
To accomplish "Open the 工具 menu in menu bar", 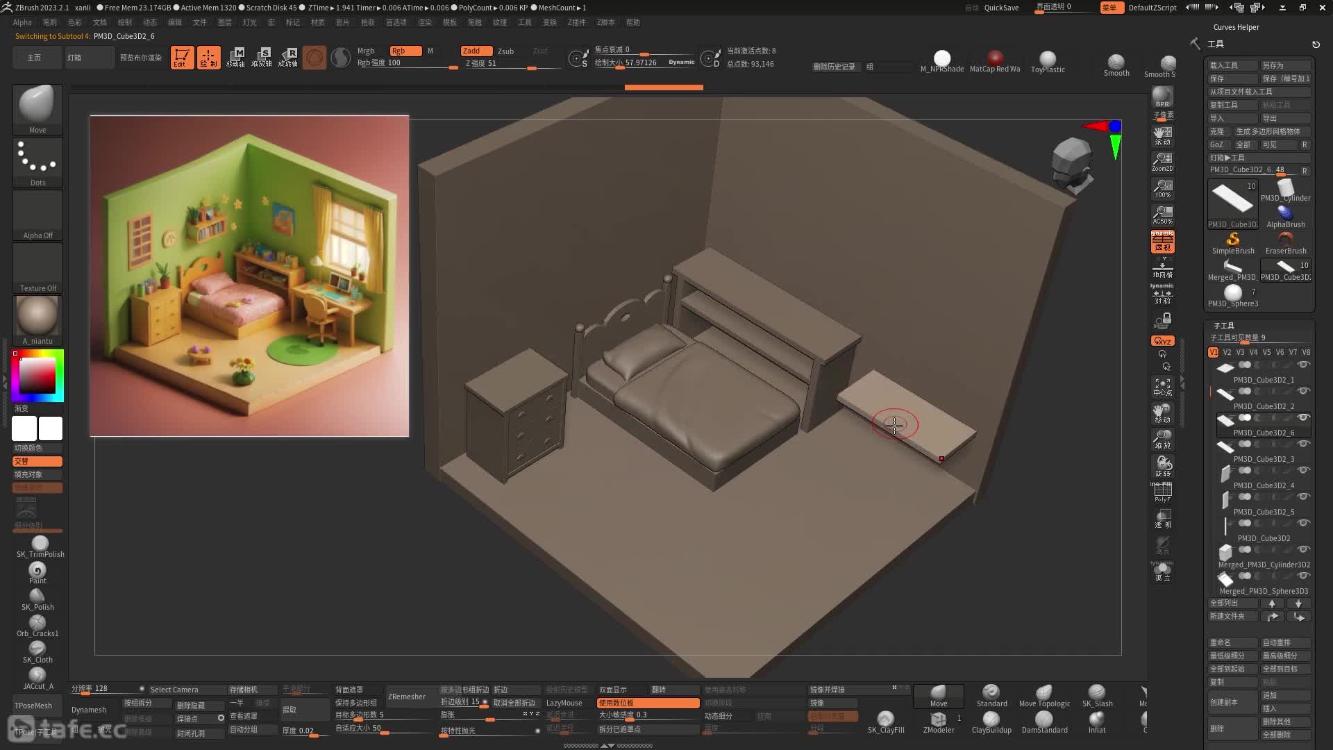I will [x=524, y=22].
